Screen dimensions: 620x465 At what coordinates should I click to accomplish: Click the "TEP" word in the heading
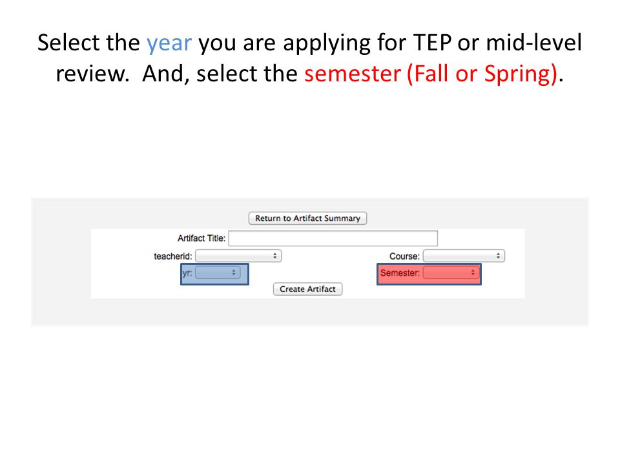coord(432,43)
